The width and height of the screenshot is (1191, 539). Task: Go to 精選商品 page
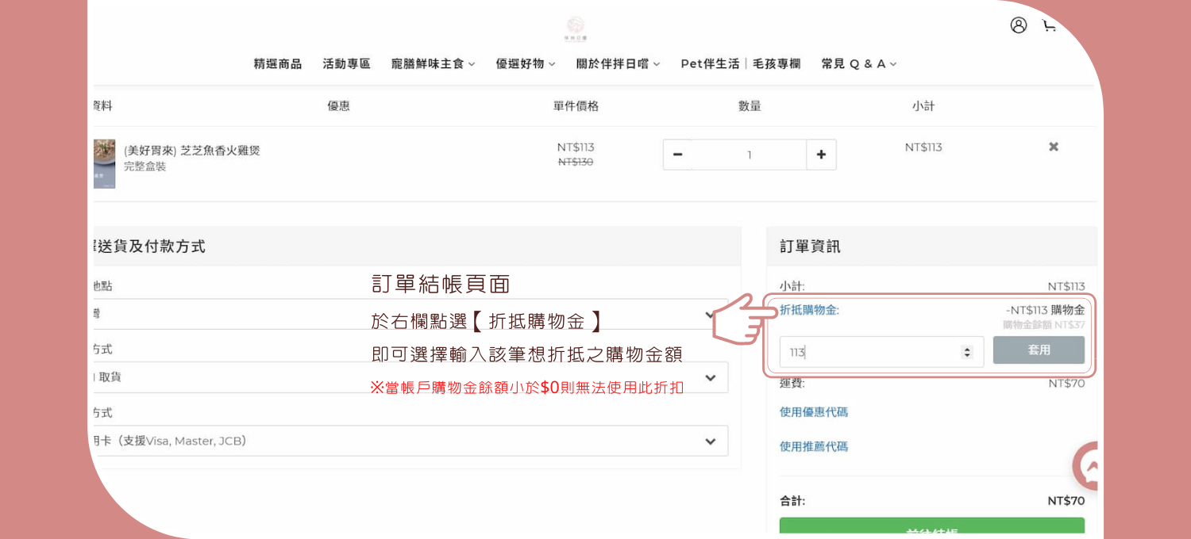(278, 64)
